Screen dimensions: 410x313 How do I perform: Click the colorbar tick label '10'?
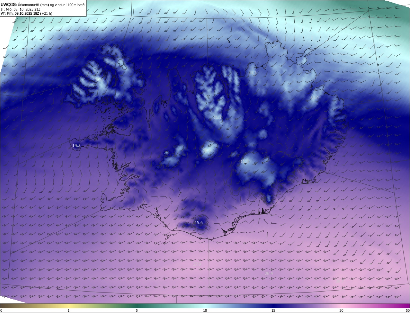(205, 310)
